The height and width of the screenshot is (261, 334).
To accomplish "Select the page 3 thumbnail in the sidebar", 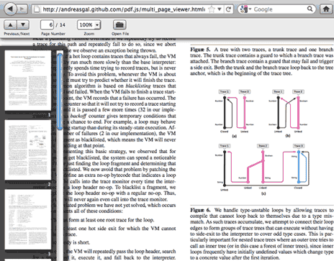I will pos(28,219).
